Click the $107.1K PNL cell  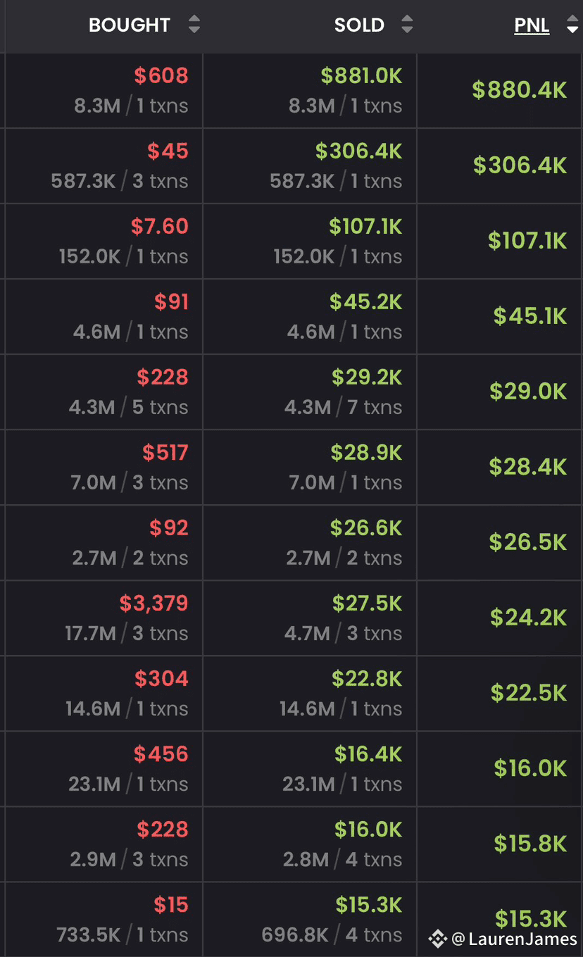527,241
